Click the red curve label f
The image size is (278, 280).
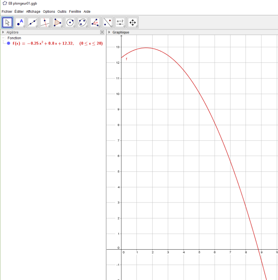(x=127, y=59)
